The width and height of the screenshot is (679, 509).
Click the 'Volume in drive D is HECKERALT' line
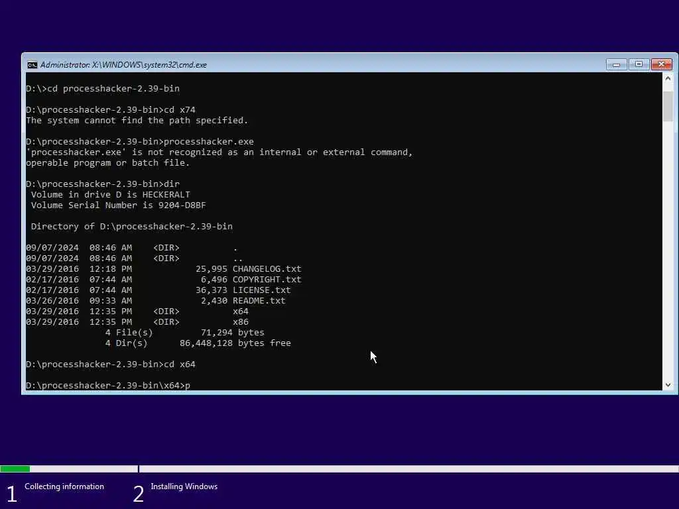click(x=111, y=195)
